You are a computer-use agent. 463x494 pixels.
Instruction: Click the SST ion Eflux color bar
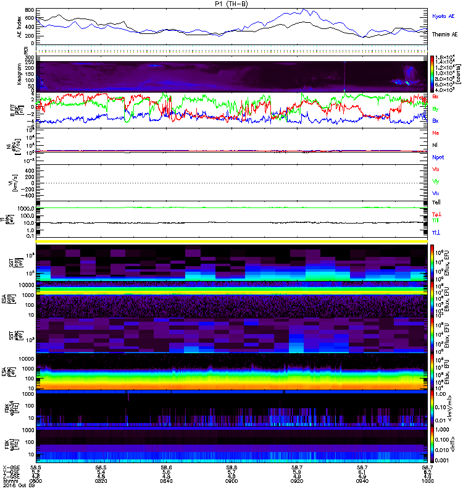click(x=432, y=262)
